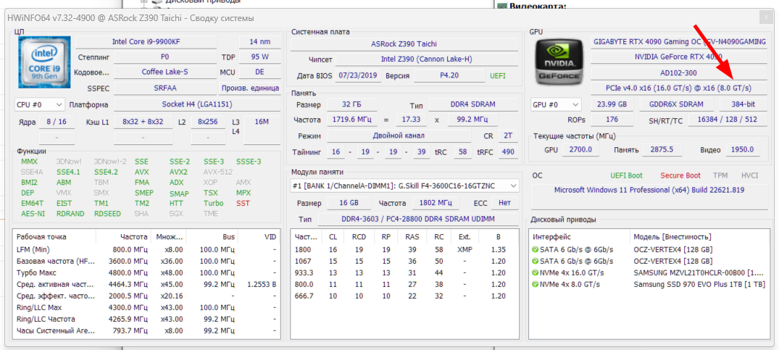Click the Произв. единица field
Screen dimensions: 779x350
tap(250, 88)
